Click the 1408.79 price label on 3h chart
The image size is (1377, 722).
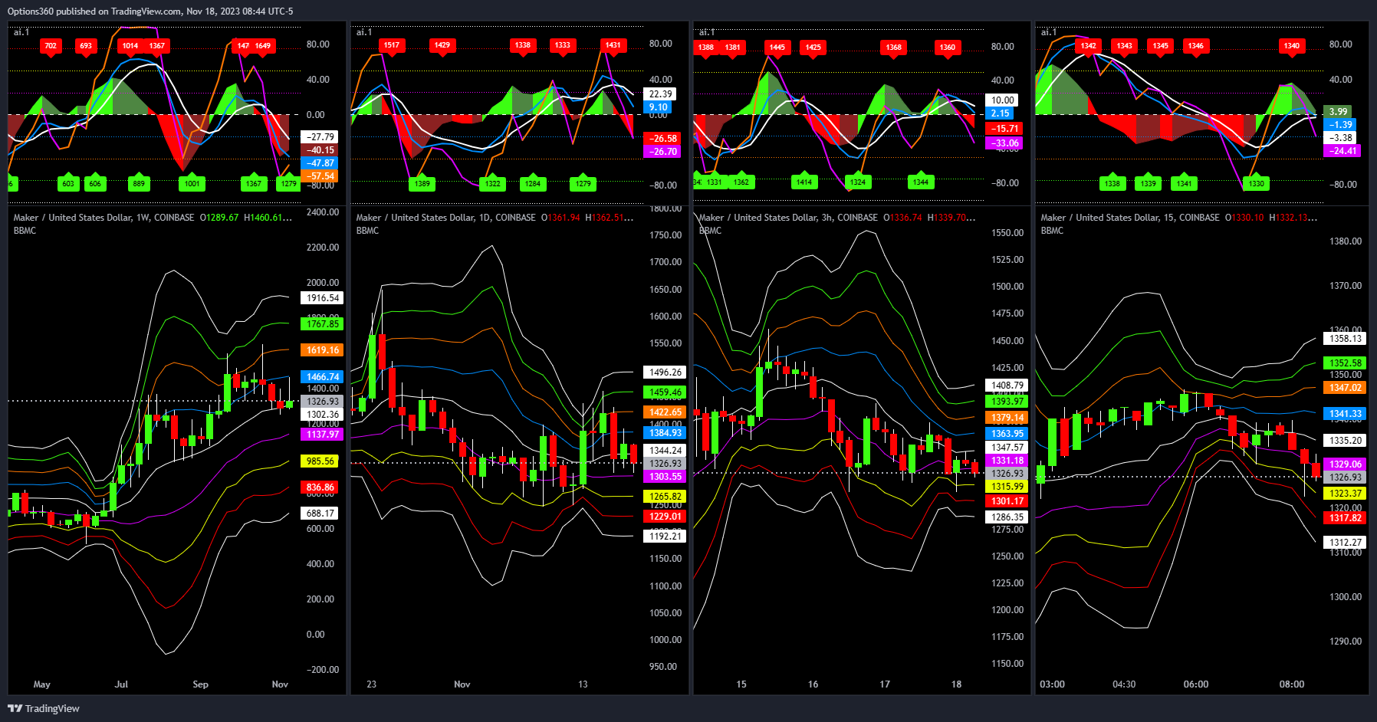point(1007,386)
